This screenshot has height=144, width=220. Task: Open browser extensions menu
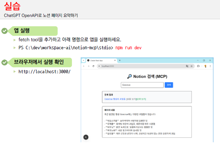pos(198,66)
